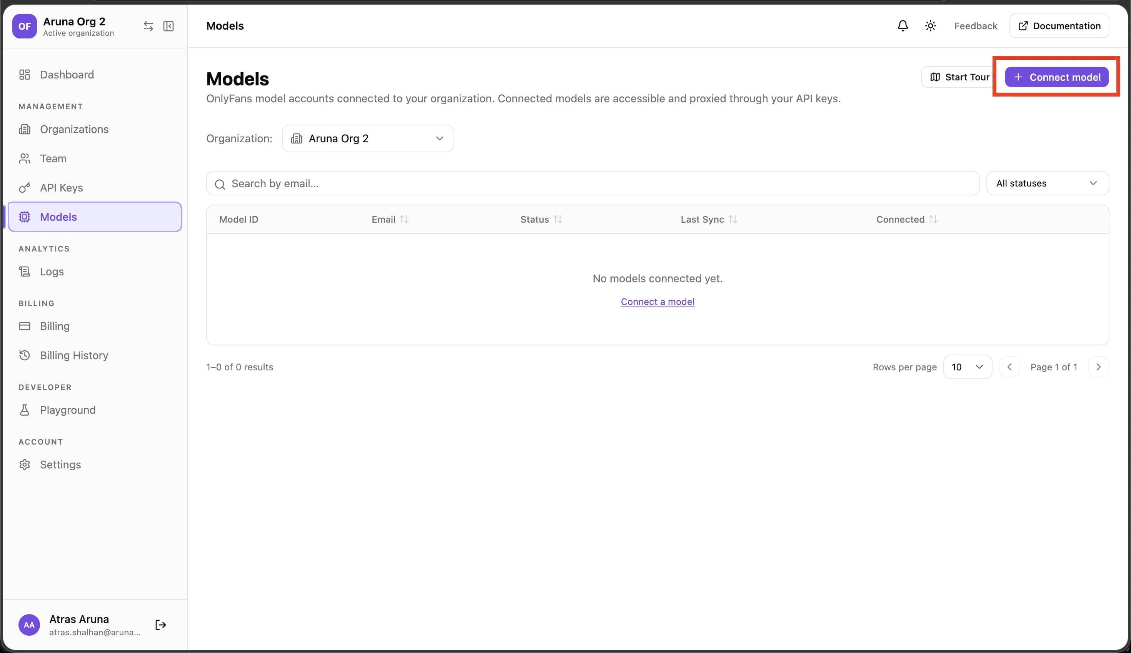Viewport: 1131px width, 653px height.
Task: Click the map icon on Start Tour
Action: pos(935,77)
